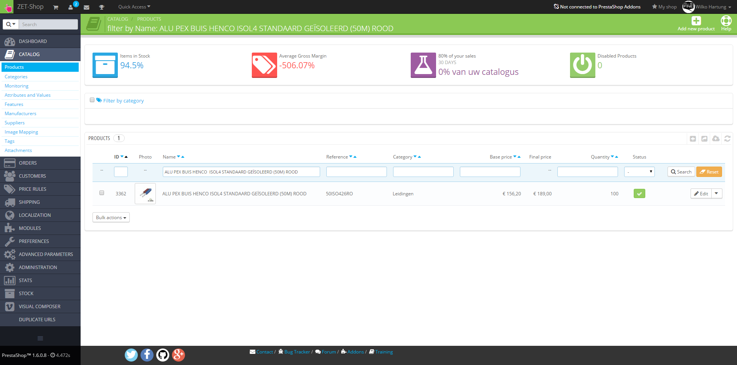Toggle enabled status of product 3362
This screenshot has width=737, height=365.
click(x=640, y=194)
